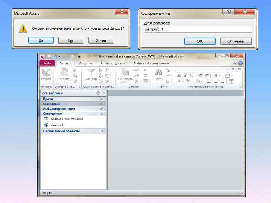Click the Access application icon in title bar
Screen dimensions: 271x203
click(42, 57)
